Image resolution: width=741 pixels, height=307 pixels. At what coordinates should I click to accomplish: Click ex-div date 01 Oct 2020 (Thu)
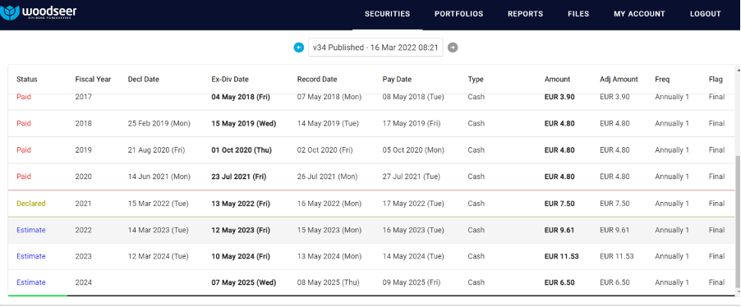pos(242,149)
